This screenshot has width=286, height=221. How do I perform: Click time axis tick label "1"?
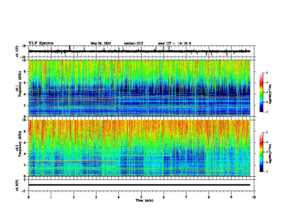click(51, 197)
